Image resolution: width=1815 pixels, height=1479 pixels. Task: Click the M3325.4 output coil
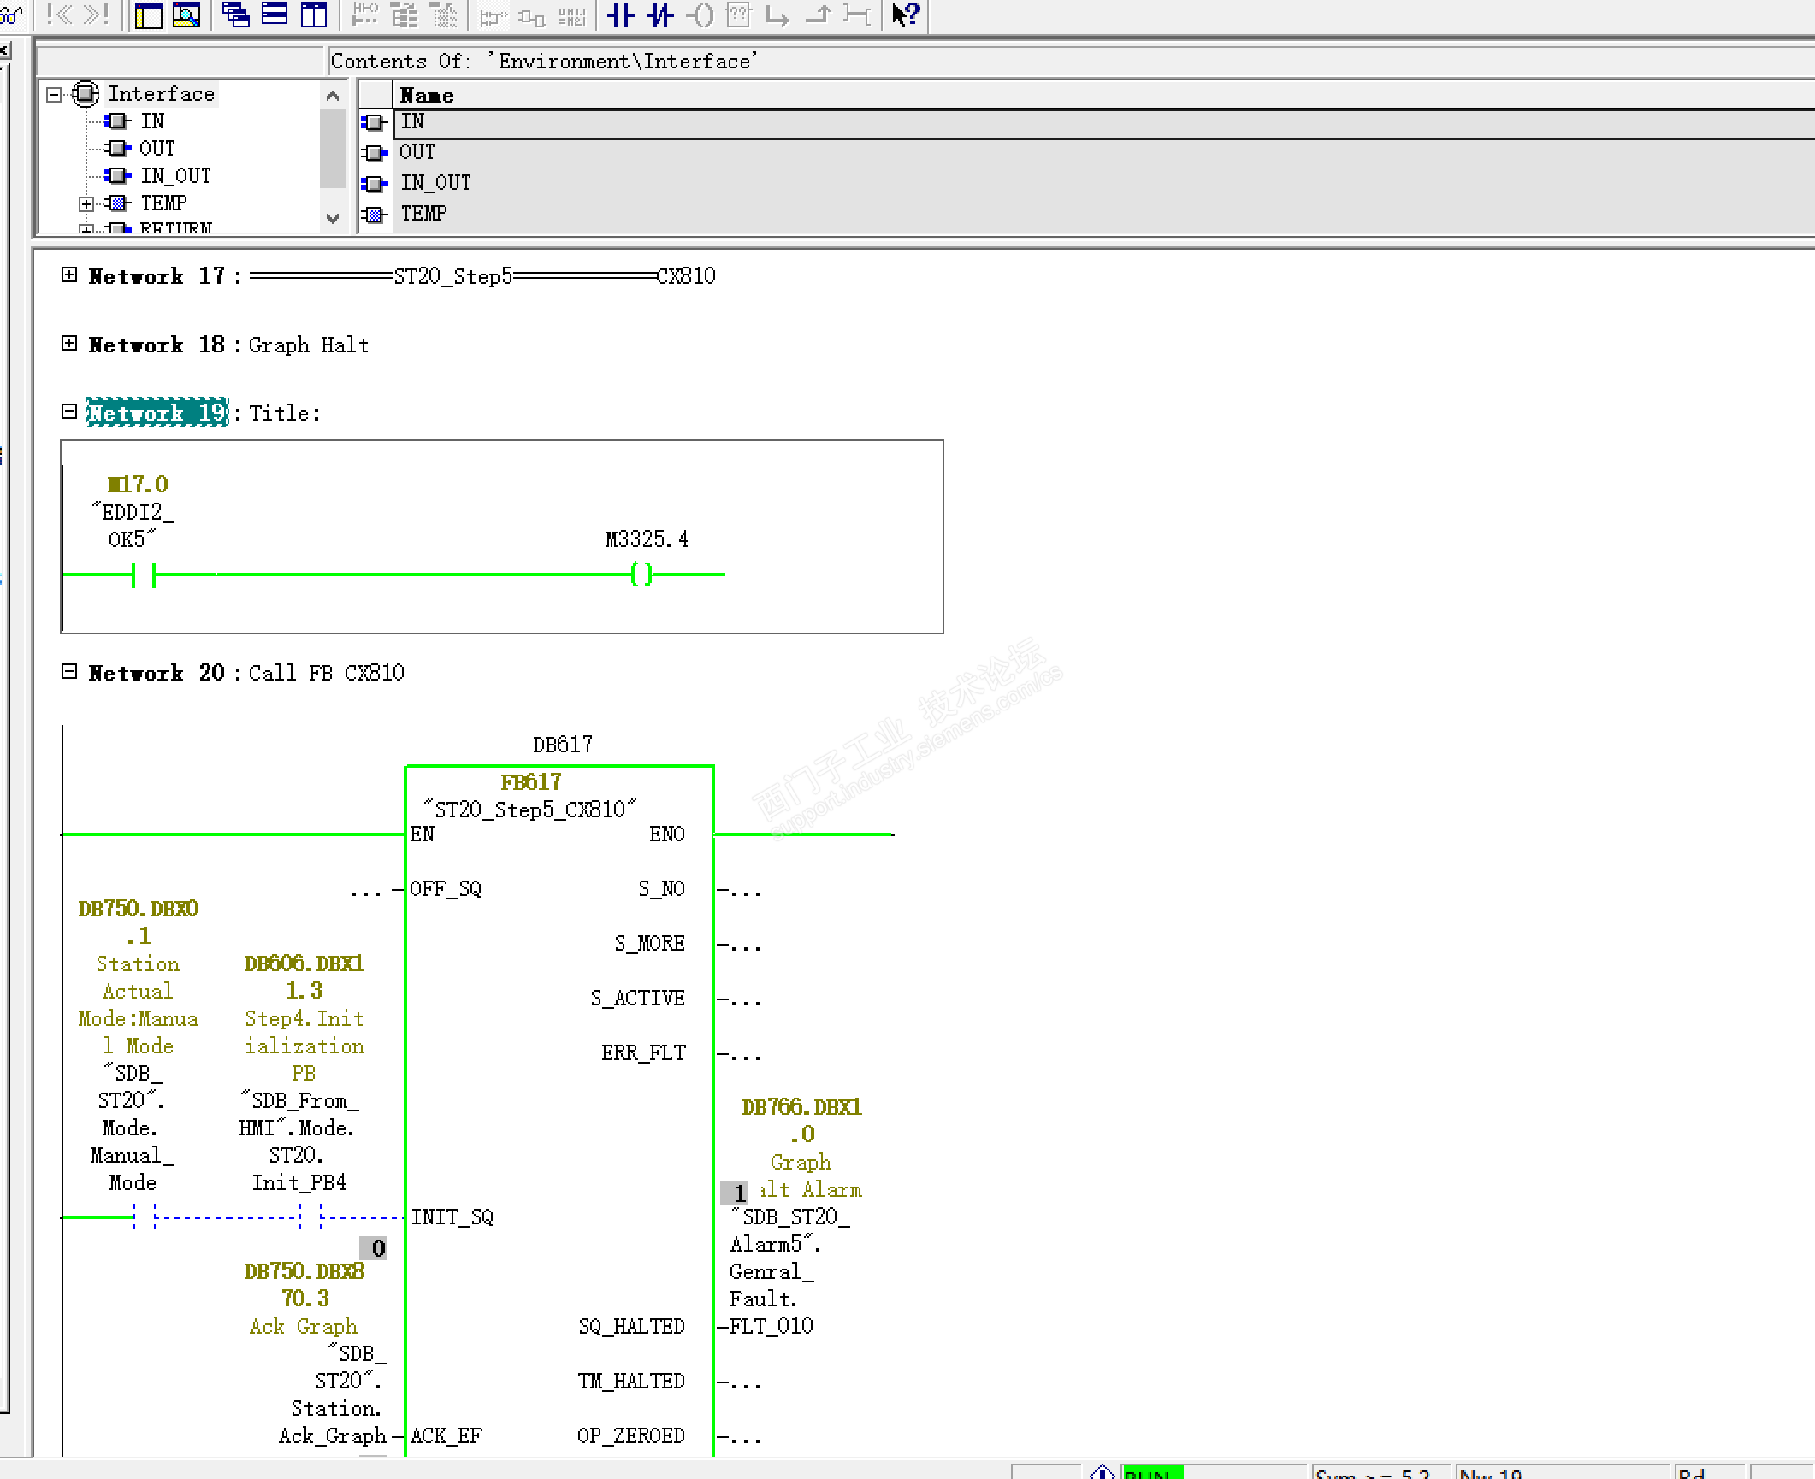point(641,574)
